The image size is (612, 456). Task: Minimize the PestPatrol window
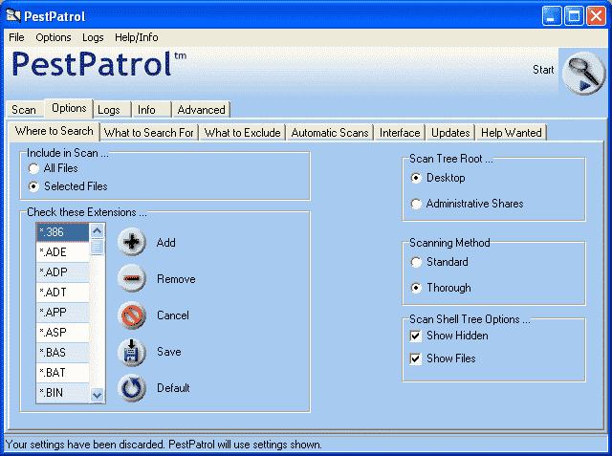552,16
